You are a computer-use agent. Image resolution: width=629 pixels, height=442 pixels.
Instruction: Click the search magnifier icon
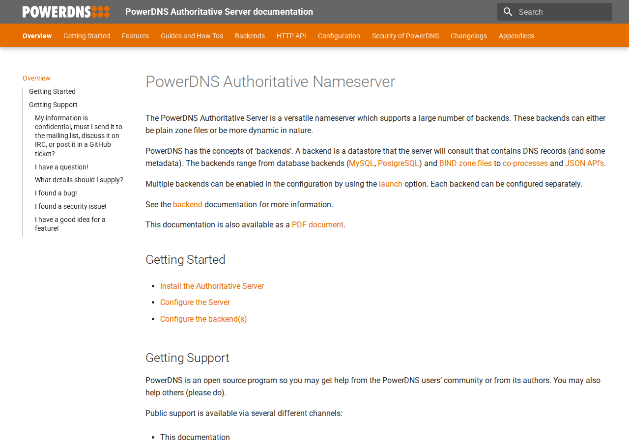(x=508, y=12)
